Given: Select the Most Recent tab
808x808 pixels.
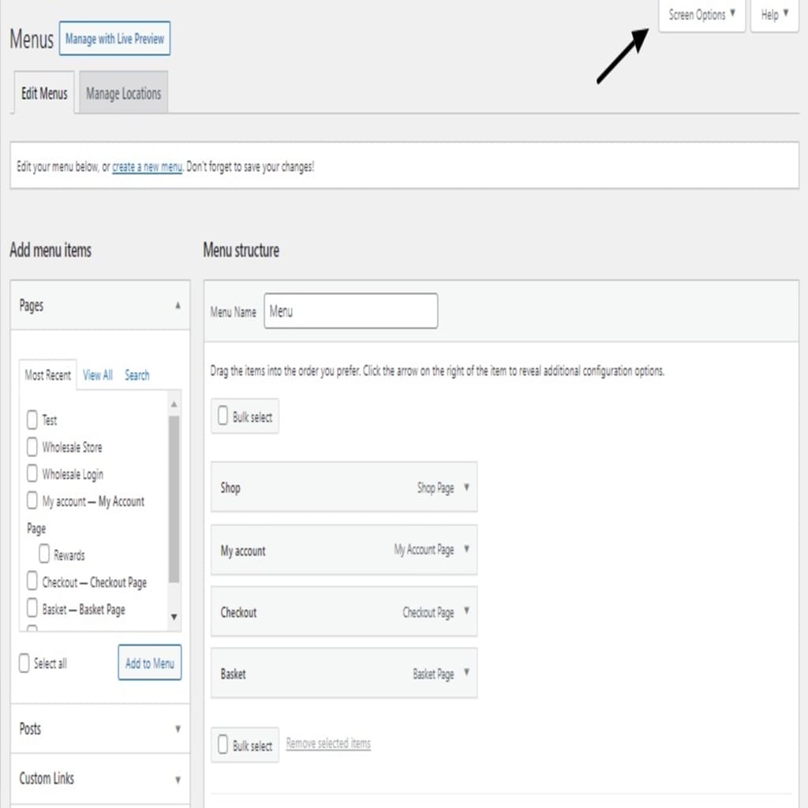Looking at the screenshot, I should [48, 375].
